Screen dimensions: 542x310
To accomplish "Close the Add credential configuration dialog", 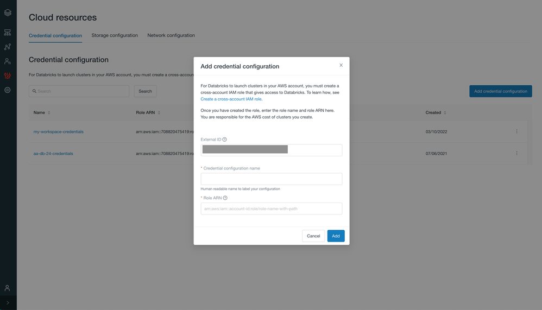I will point(341,65).
